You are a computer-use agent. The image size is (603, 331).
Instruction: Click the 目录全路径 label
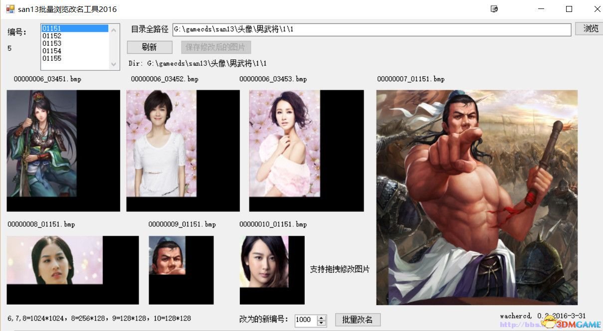coord(150,29)
